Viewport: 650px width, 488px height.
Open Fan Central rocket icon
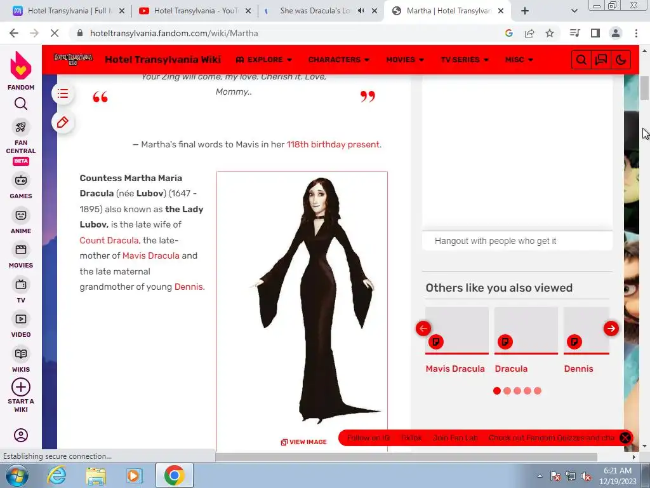click(x=21, y=127)
